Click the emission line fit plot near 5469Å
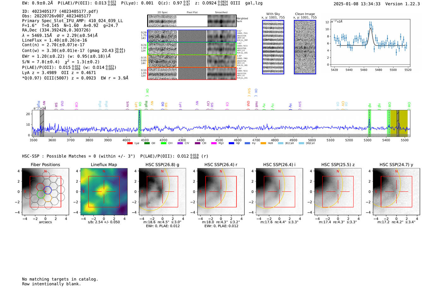This screenshot has height=301, width=442. pos(370,43)
